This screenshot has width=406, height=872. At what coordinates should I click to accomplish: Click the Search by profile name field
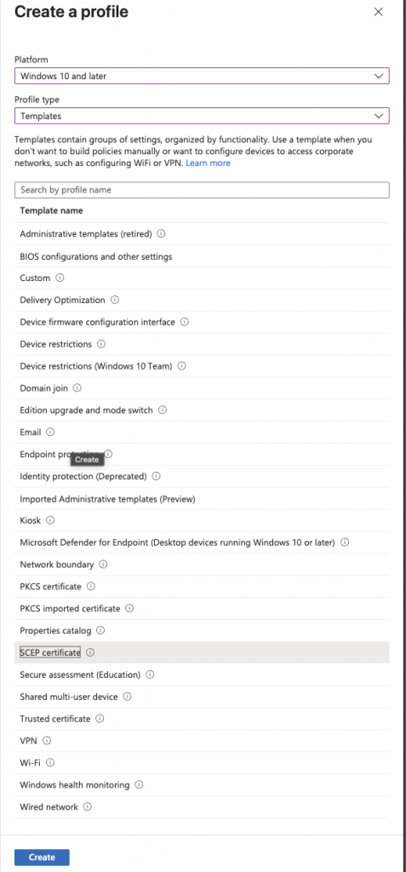point(202,190)
